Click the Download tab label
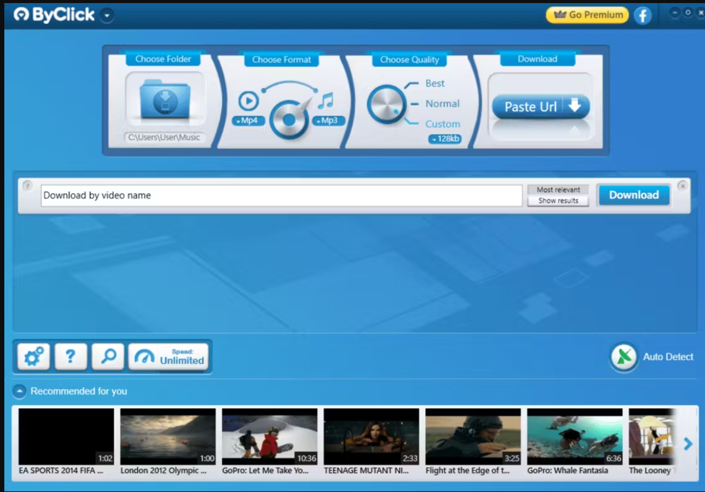 click(x=538, y=59)
